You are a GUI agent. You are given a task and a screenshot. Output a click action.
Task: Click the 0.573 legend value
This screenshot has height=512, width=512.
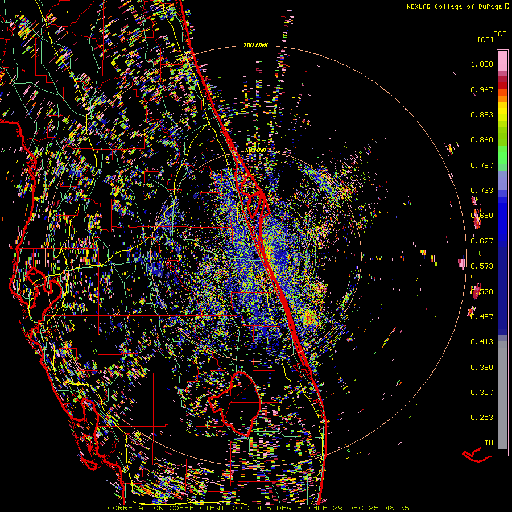coord(482,266)
